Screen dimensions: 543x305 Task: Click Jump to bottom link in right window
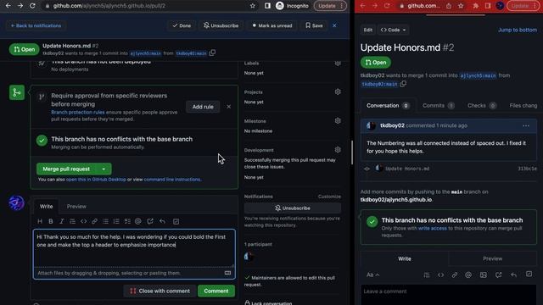(518, 30)
